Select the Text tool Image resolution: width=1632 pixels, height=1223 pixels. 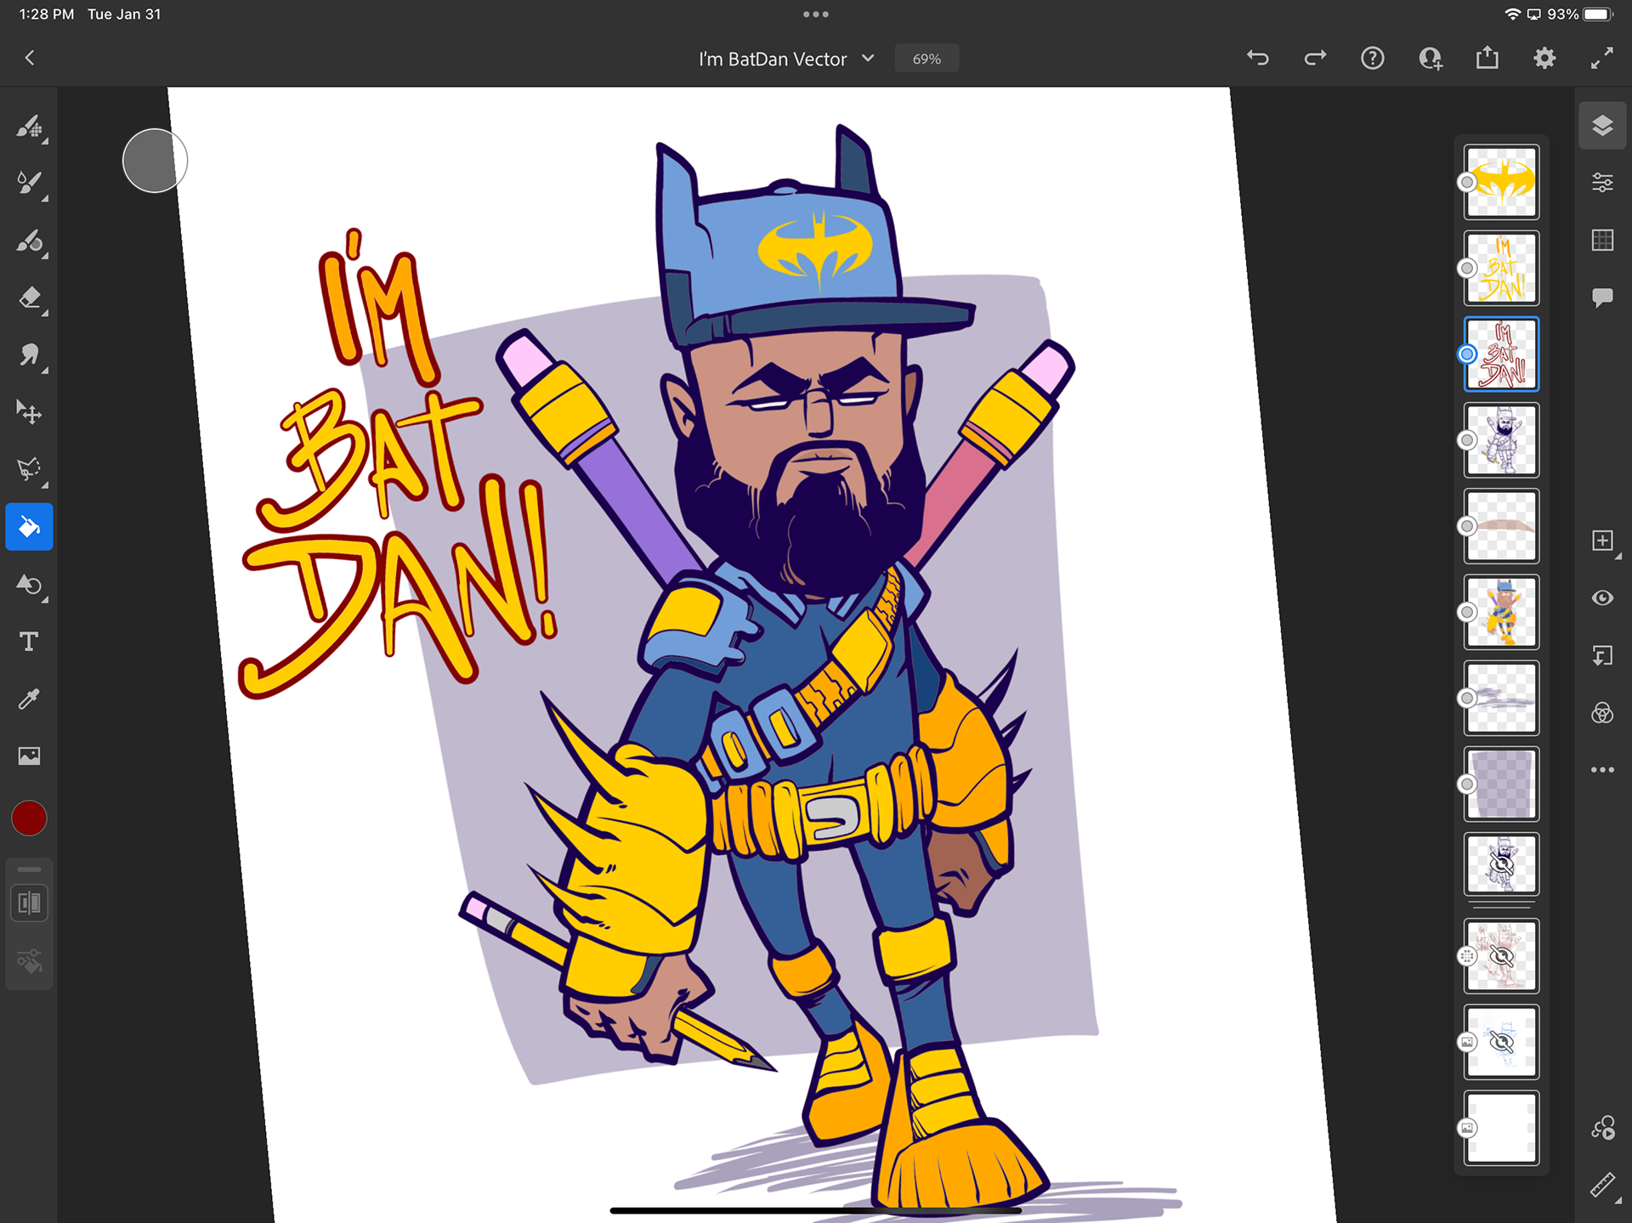click(x=29, y=642)
